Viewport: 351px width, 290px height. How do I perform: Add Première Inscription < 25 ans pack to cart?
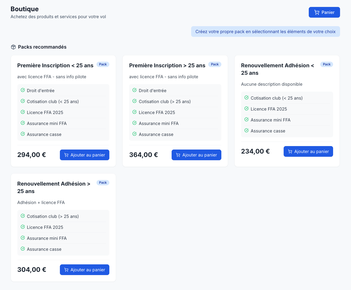(84, 155)
